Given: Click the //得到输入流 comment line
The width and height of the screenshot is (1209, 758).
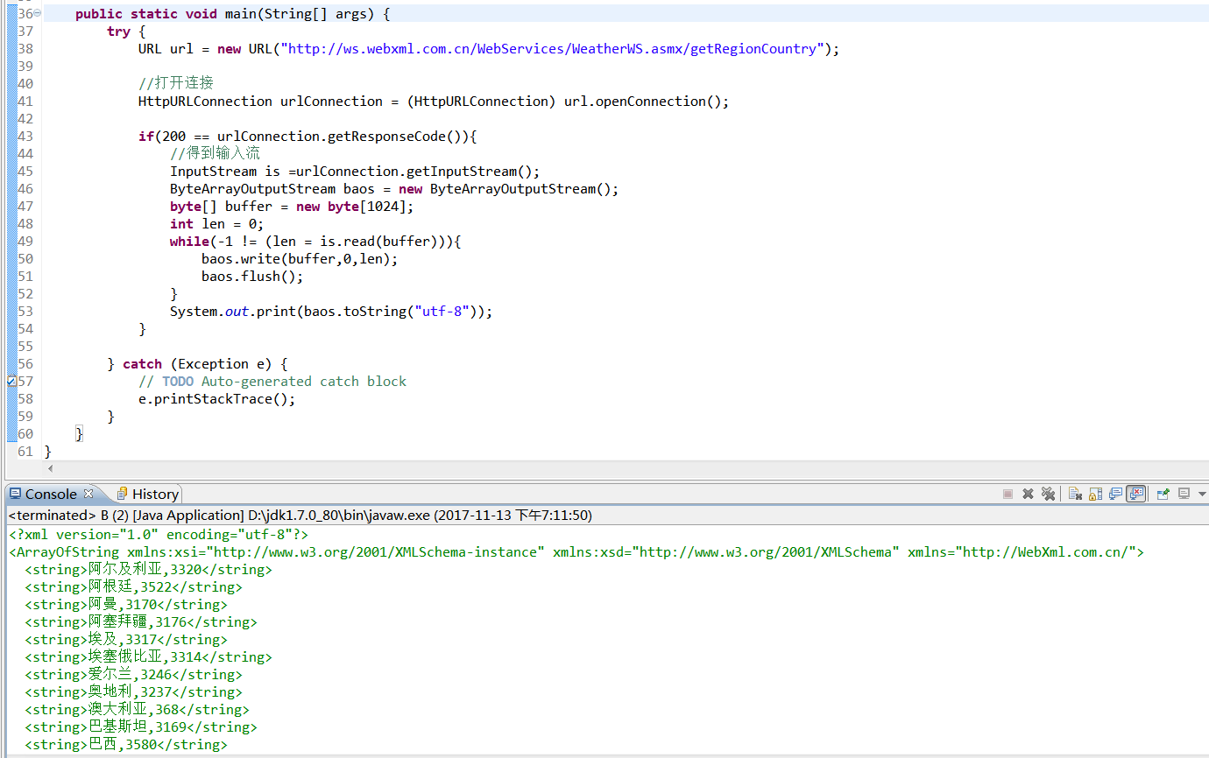Looking at the screenshot, I should tap(215, 154).
